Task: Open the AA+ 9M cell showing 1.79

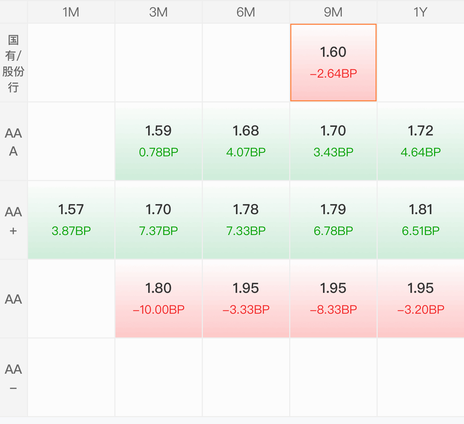Action: (333, 220)
